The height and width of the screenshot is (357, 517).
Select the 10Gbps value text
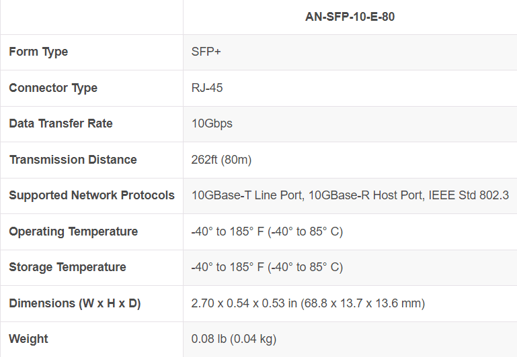(212, 123)
